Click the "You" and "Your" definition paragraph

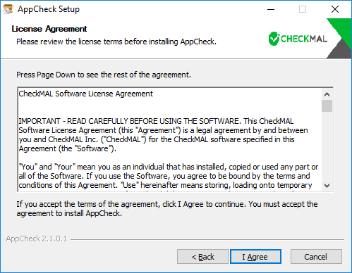point(169,176)
